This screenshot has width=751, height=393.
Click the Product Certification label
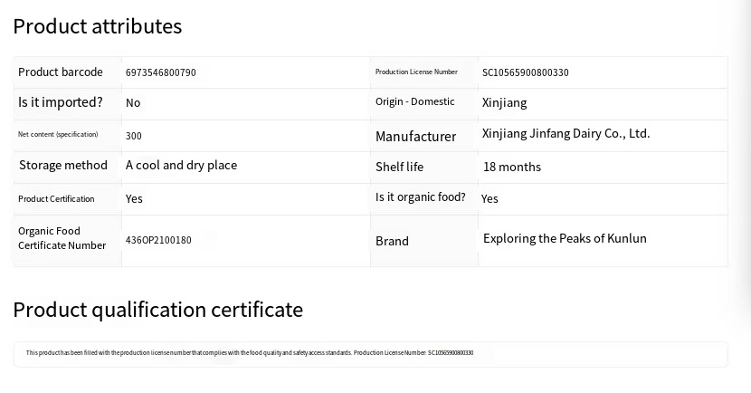click(56, 198)
